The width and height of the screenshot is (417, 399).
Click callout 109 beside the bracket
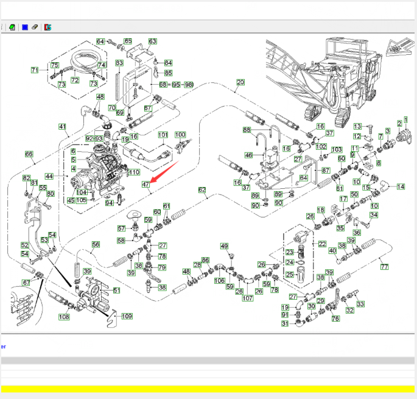pyautogui.click(x=127, y=316)
